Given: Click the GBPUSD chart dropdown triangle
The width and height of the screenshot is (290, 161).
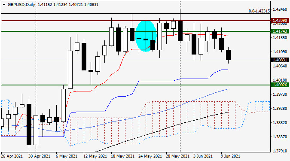Looking at the screenshot, I should point(4,5).
